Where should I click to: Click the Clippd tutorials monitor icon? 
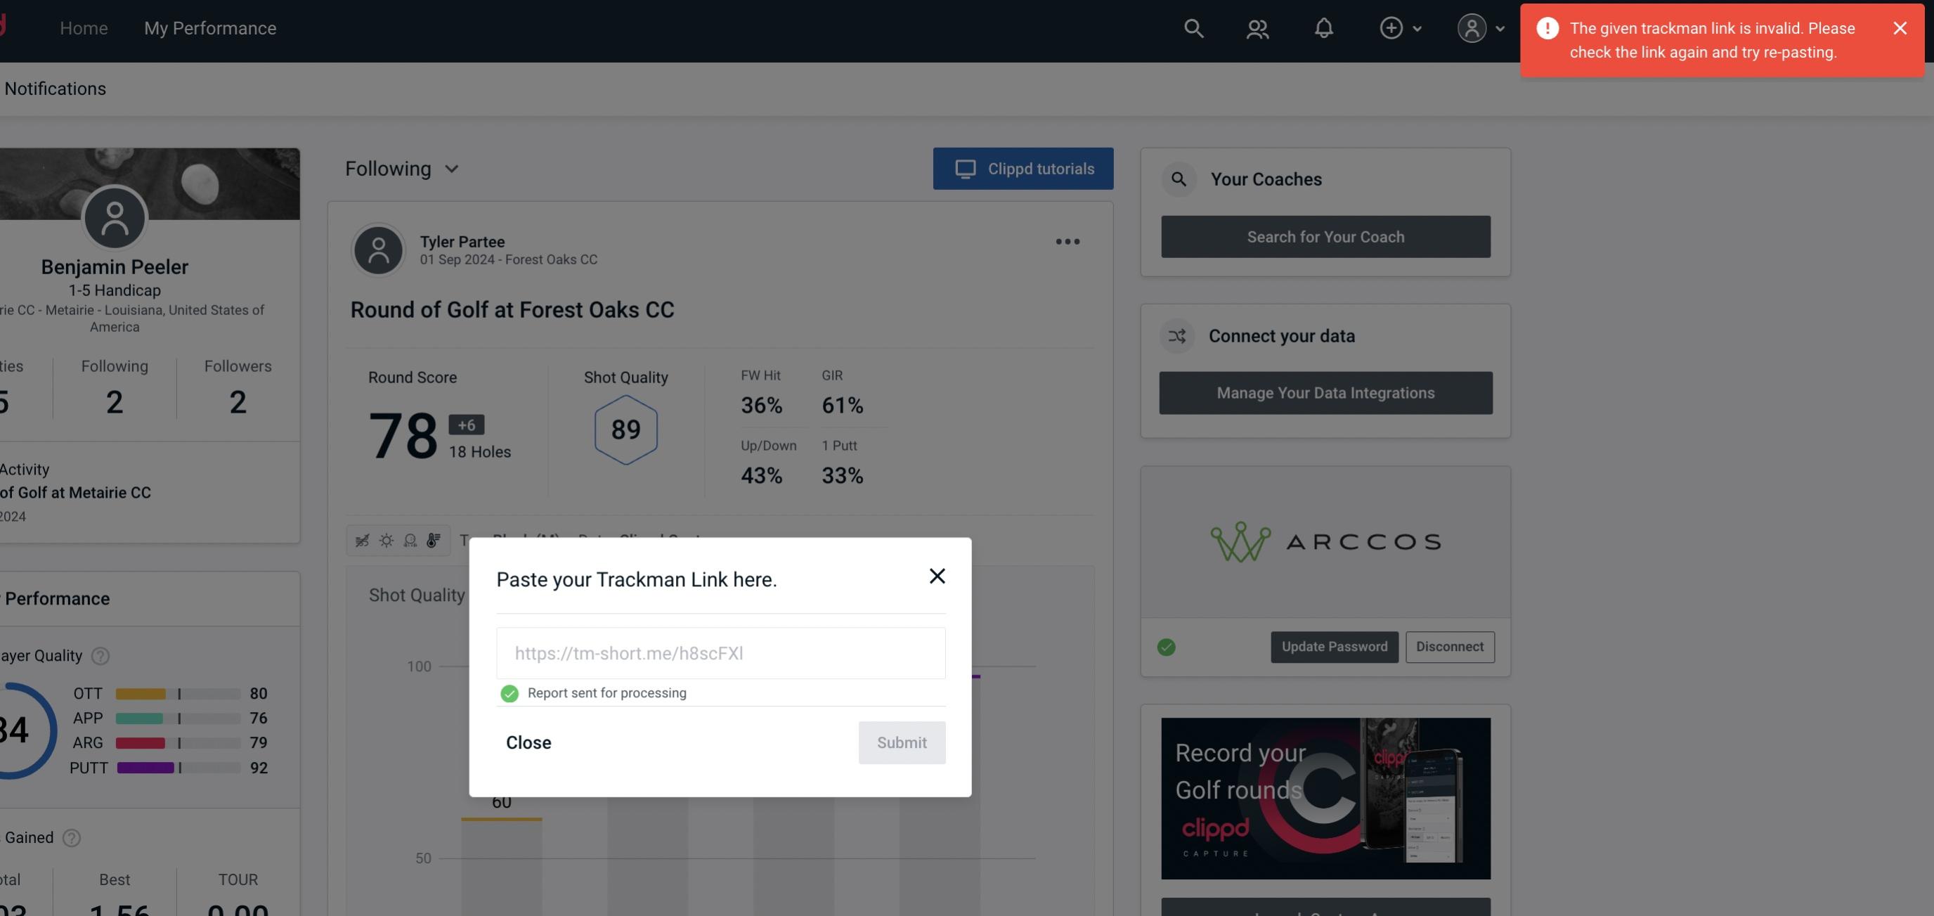pos(964,168)
